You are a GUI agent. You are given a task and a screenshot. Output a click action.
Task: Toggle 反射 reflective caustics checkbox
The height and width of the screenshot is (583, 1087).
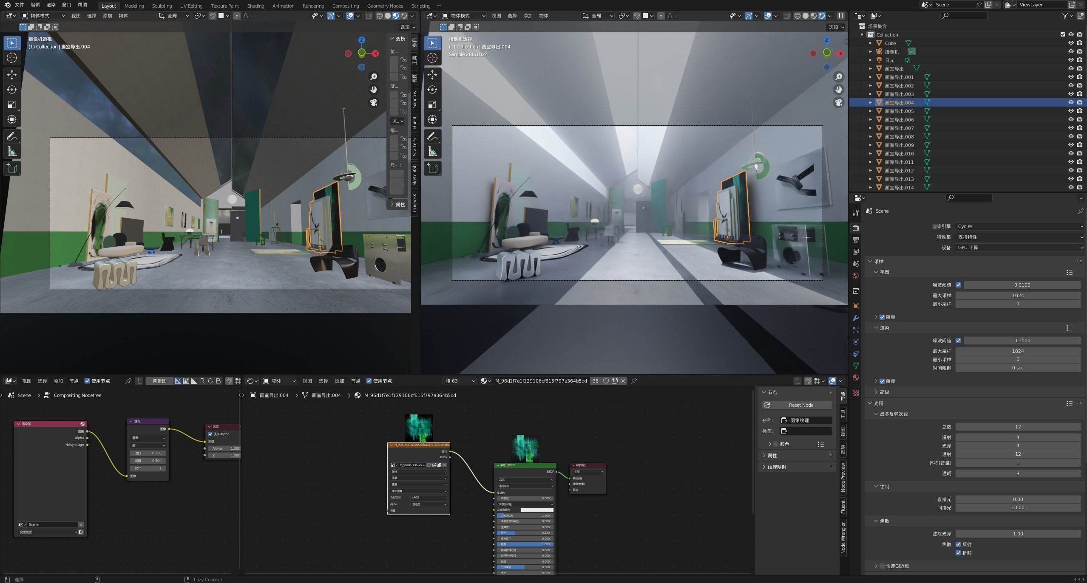(958, 544)
